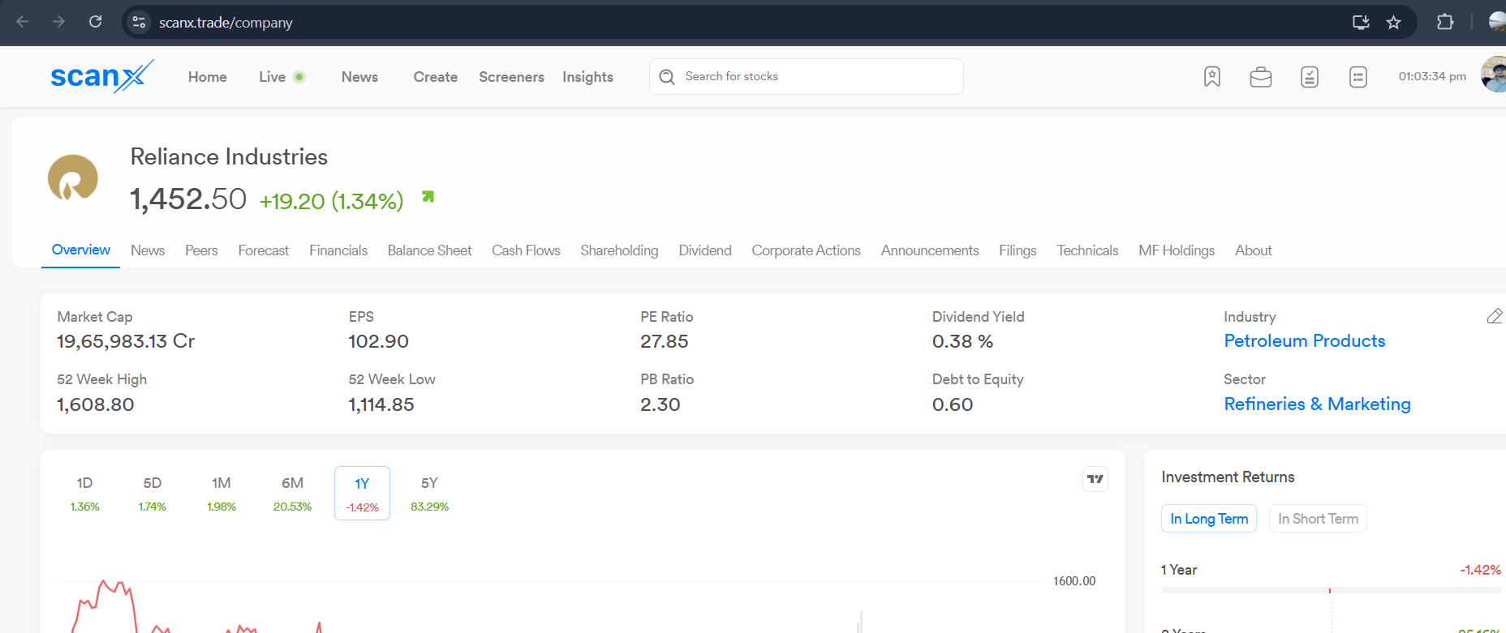The width and height of the screenshot is (1506, 633).
Task: Reload the current page
Action: (x=95, y=22)
